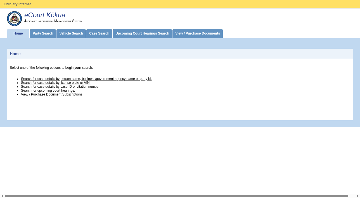Open View / Purchase Documents tab
This screenshot has width=360, height=198.
point(198,33)
